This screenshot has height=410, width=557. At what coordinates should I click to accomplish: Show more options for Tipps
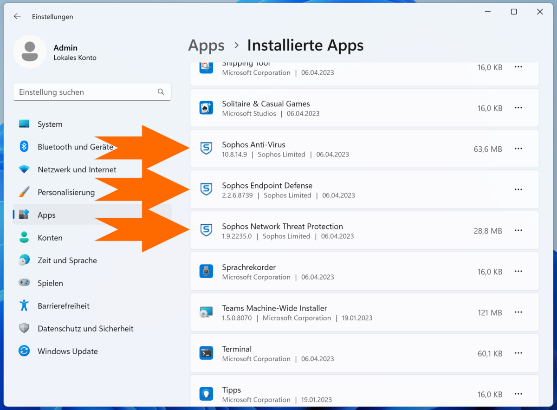[x=518, y=394]
